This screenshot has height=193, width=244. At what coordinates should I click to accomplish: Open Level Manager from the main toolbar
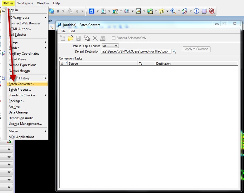pyautogui.click(x=149, y=11)
